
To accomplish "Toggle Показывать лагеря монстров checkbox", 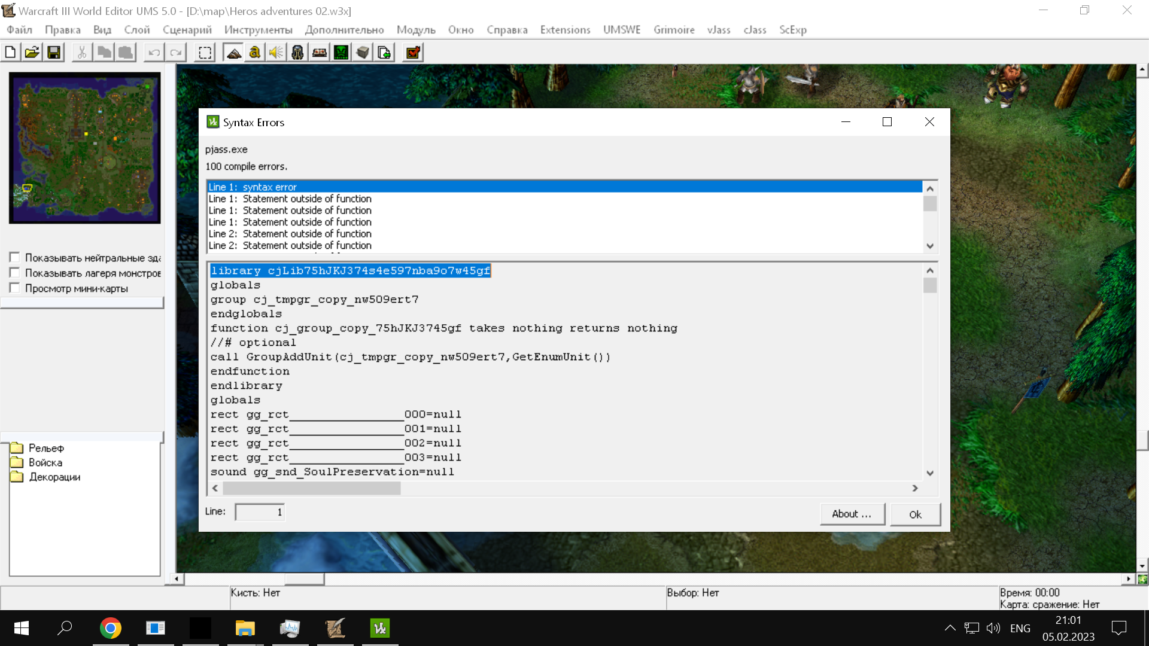I will click(x=15, y=273).
